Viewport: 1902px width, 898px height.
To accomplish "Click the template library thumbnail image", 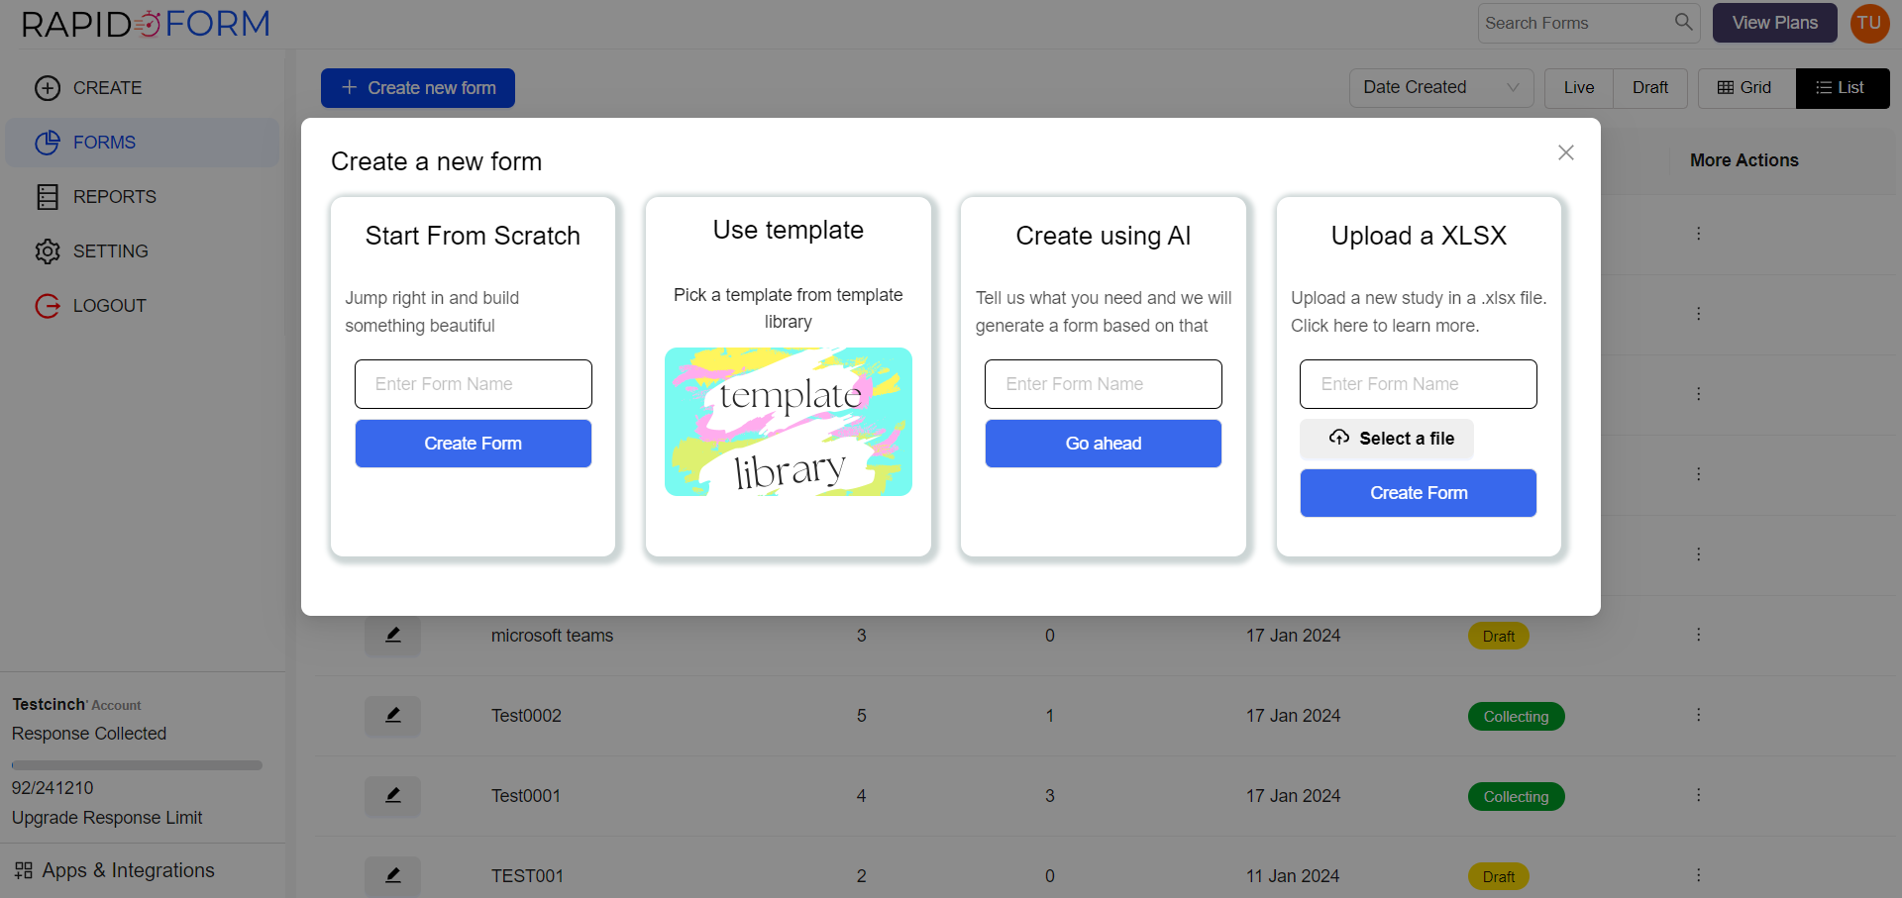I will [789, 422].
